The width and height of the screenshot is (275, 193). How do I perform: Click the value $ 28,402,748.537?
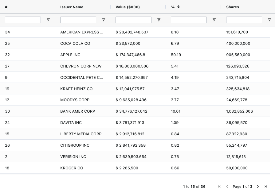(132, 32)
